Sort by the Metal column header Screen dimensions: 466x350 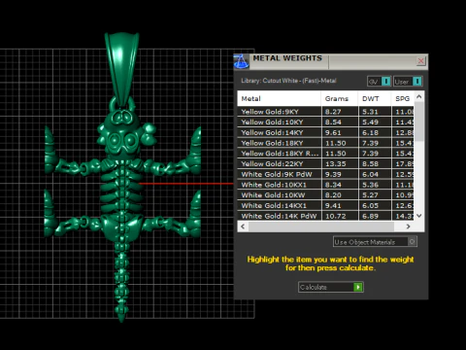coord(280,98)
